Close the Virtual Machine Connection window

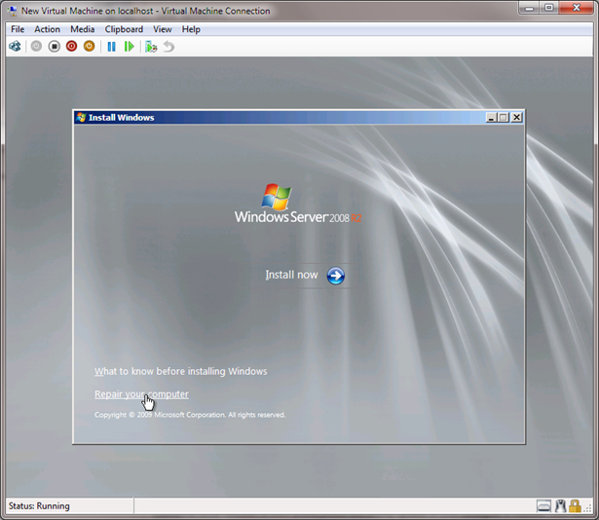click(577, 8)
